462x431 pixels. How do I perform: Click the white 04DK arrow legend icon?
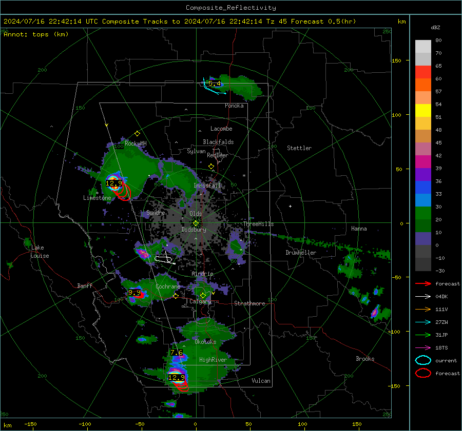[x=423, y=297]
